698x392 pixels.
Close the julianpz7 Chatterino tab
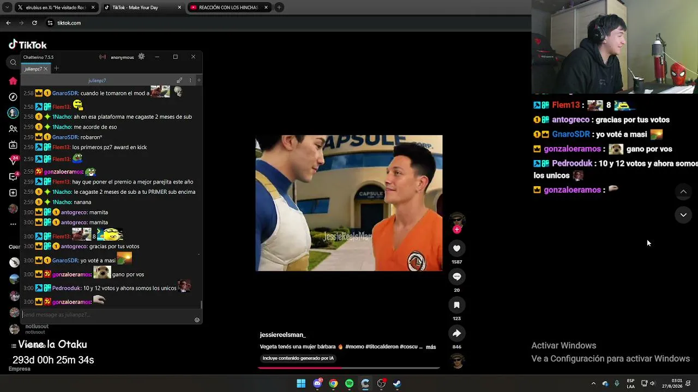[46, 69]
